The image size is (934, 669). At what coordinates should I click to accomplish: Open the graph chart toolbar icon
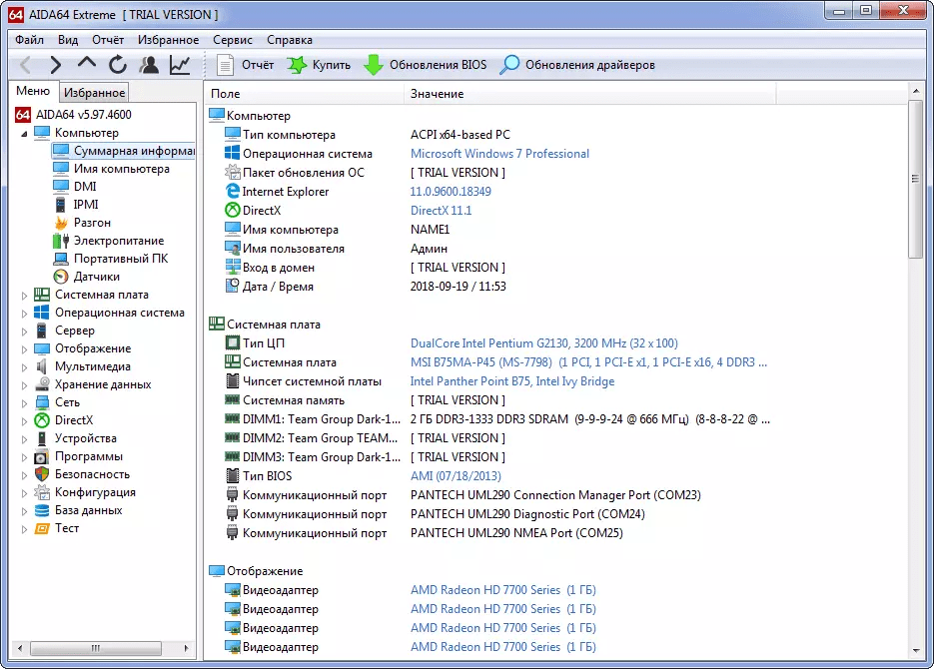pos(179,64)
